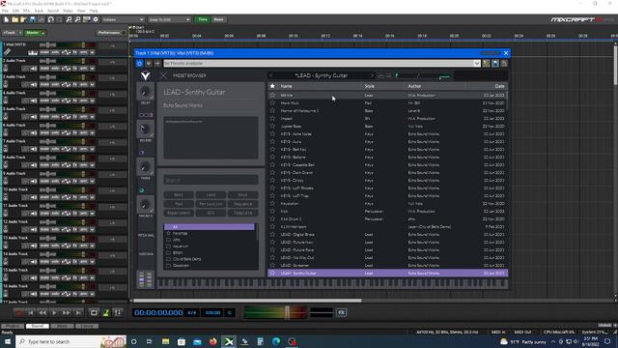Expand the Master track arrow
Screen dimensions: 618x348
[42, 33]
